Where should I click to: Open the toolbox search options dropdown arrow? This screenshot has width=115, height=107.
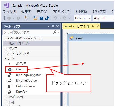click(x=59, y=32)
